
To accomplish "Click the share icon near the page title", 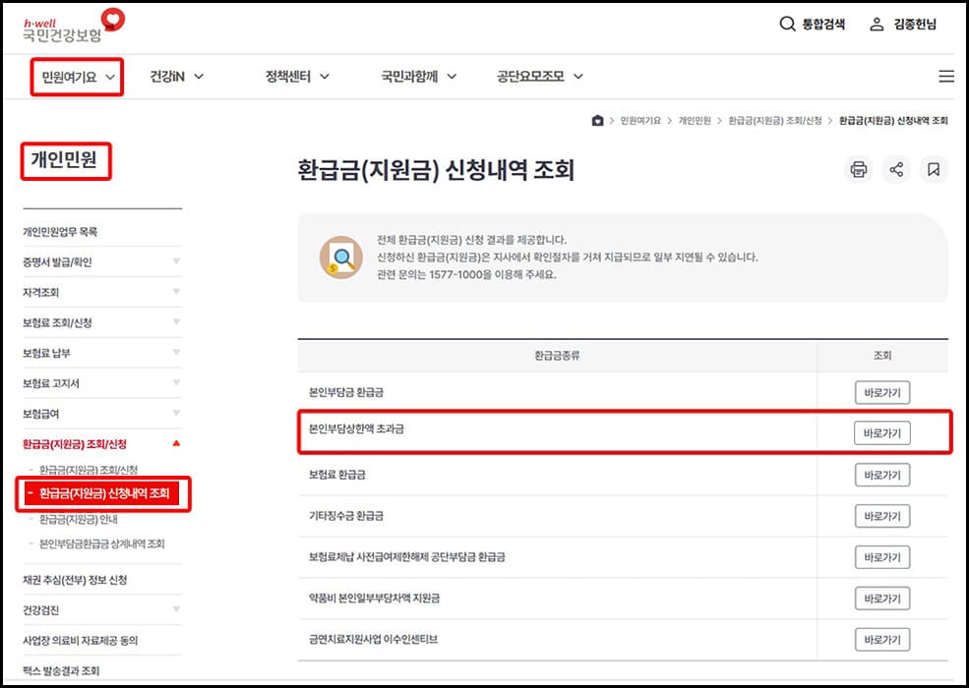I will (896, 169).
